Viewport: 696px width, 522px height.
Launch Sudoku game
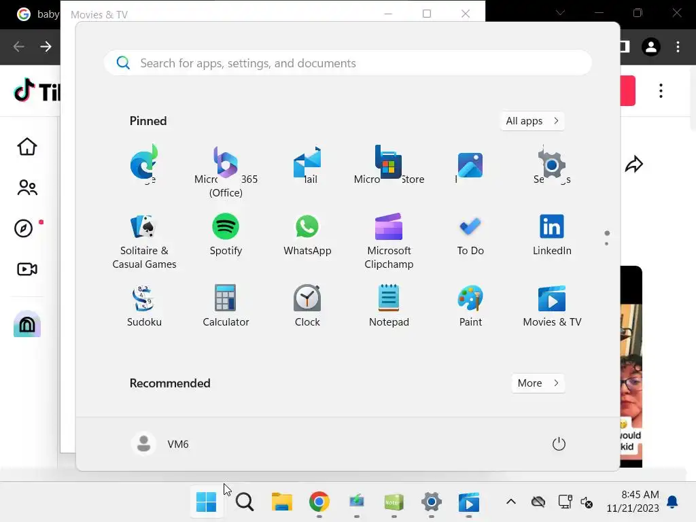point(144,307)
